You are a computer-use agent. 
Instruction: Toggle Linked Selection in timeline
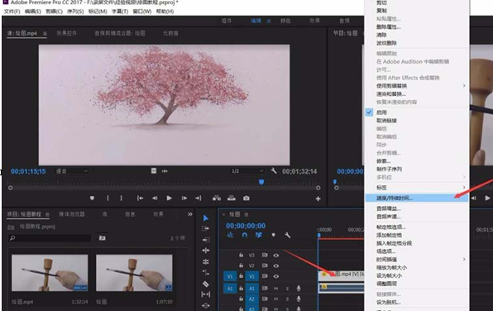(259, 235)
